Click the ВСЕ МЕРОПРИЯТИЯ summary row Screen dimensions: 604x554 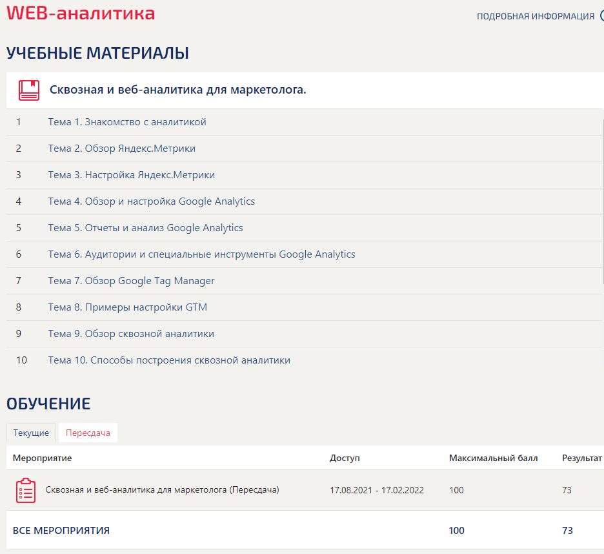(61, 531)
